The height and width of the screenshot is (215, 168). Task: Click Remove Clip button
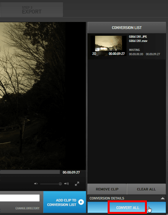tap(107, 189)
